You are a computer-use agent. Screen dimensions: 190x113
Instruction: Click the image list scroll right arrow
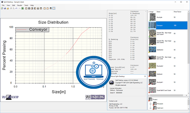click(x=186, y=95)
